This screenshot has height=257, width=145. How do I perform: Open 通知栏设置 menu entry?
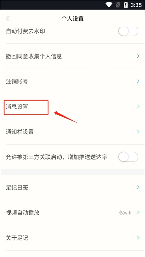[72, 132]
